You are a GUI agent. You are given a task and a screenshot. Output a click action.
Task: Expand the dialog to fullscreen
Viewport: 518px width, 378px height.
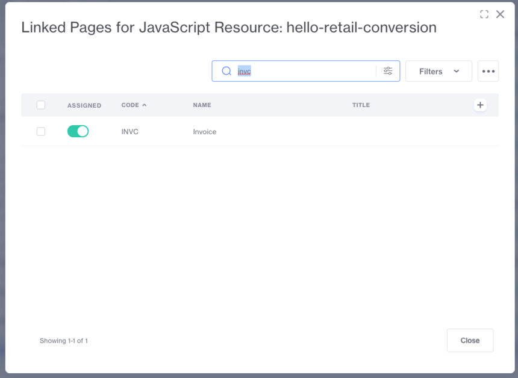[x=484, y=14]
